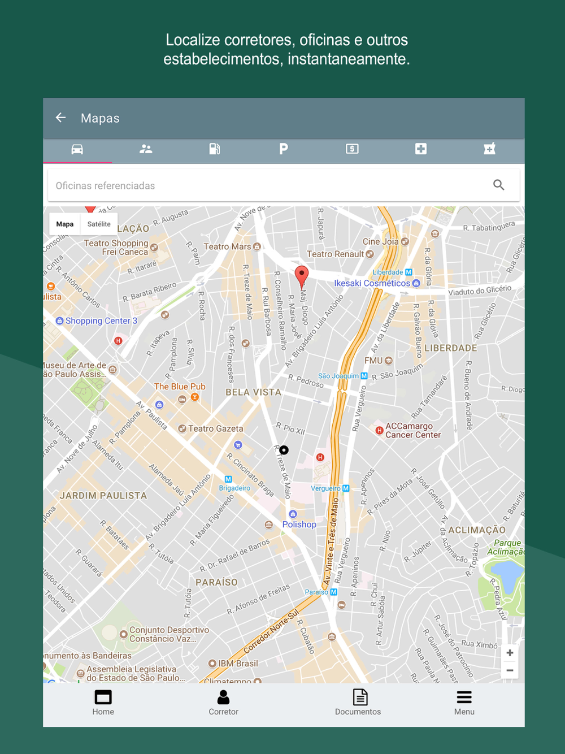Click the ACLIMAÇÃO neighborhood label

[x=477, y=530]
